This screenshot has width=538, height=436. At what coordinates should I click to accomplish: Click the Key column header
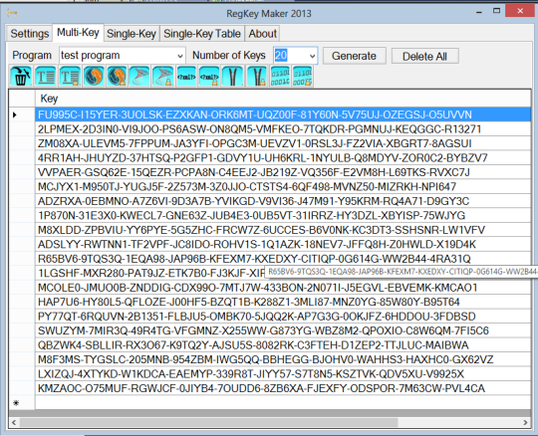[x=283, y=99]
